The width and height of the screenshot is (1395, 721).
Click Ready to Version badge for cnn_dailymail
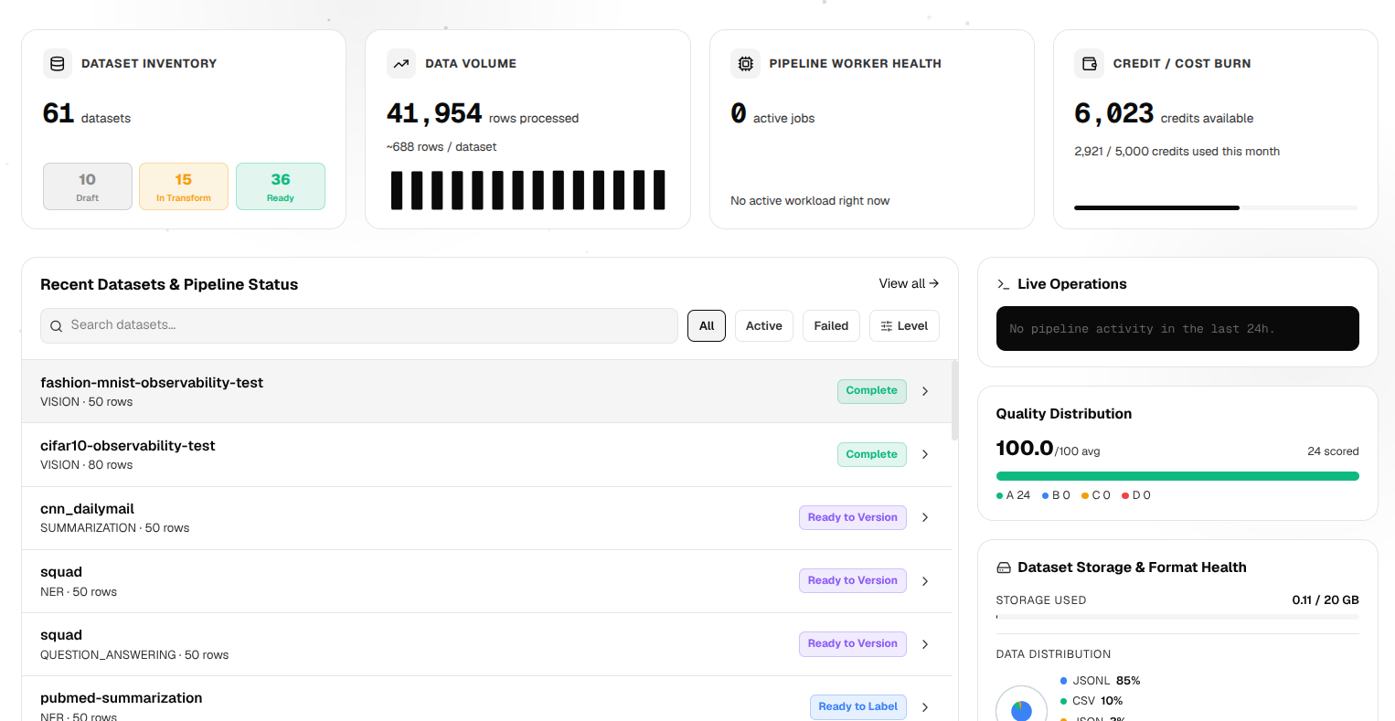pos(853,517)
